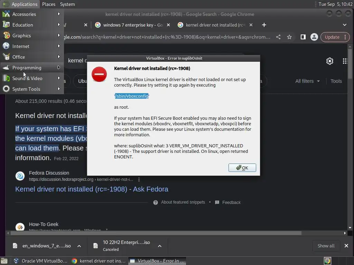
Task: Open Google quick settings gear
Action: [330, 61]
